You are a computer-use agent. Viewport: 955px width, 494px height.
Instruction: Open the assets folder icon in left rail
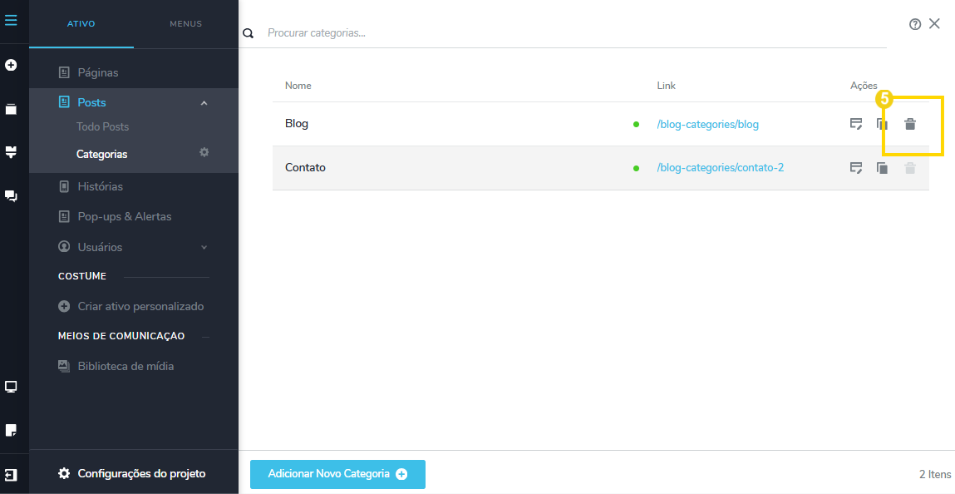(11, 109)
